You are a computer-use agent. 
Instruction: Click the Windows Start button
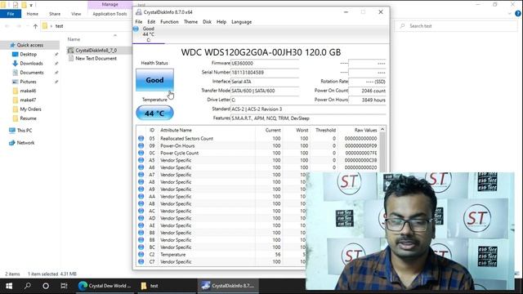[x=9, y=286]
